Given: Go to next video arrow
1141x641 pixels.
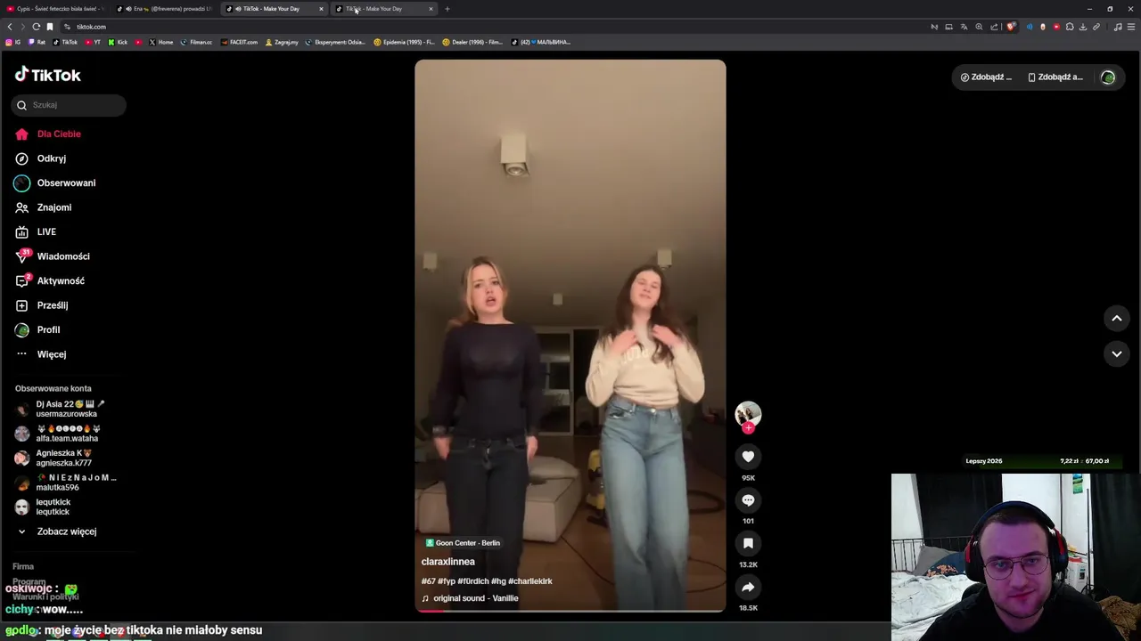Looking at the screenshot, I should tap(1116, 353).
